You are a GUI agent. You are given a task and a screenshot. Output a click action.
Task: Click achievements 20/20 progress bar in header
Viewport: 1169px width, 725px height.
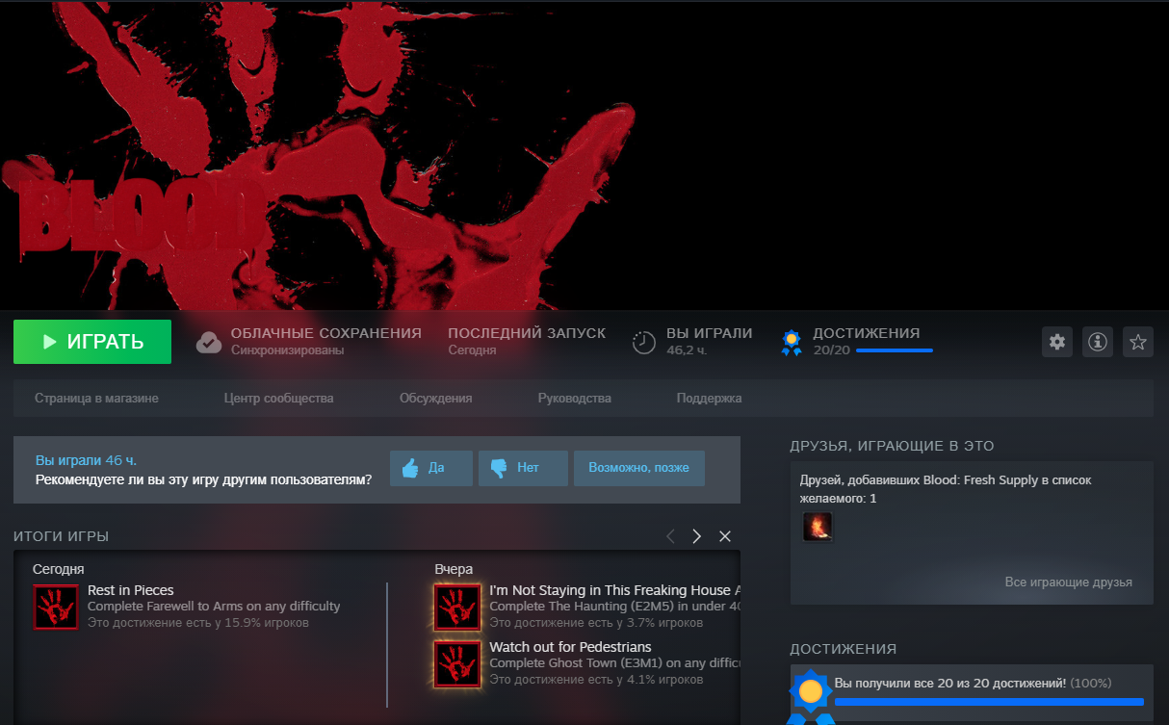894,350
